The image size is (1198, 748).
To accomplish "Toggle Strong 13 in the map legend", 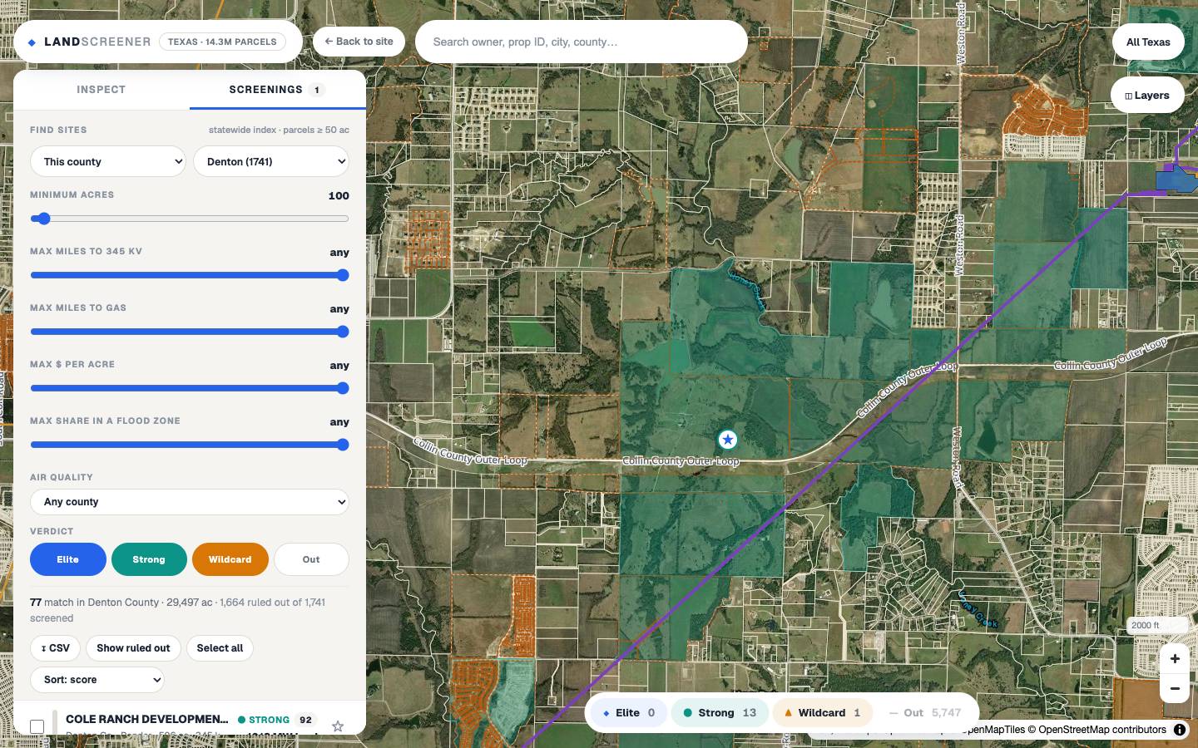I will [x=720, y=713].
